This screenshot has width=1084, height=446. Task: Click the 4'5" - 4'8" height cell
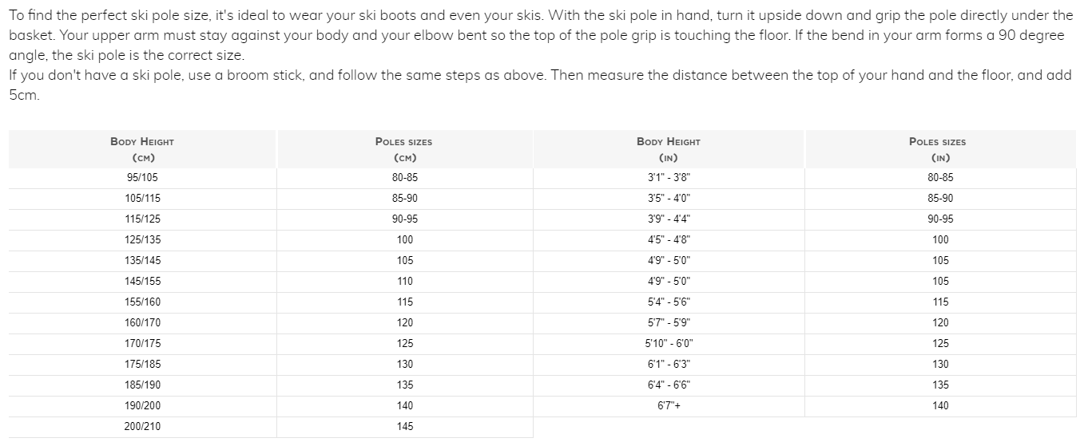[x=669, y=240]
